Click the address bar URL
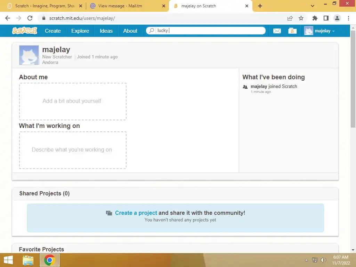Image resolution: width=356 pixels, height=267 pixels. (x=82, y=18)
